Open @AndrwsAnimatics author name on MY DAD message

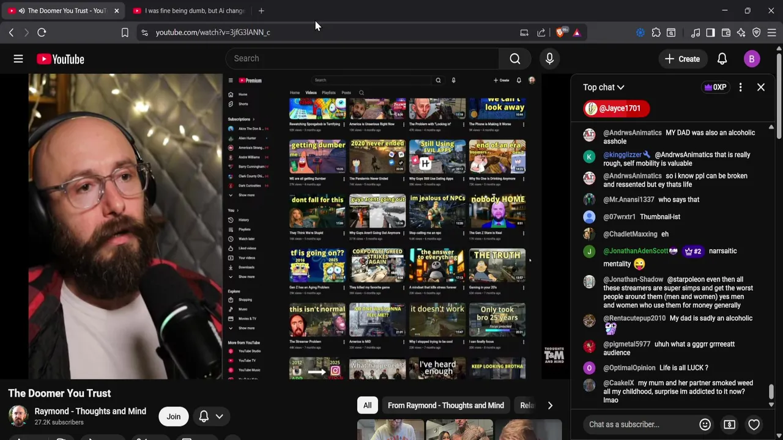(633, 133)
